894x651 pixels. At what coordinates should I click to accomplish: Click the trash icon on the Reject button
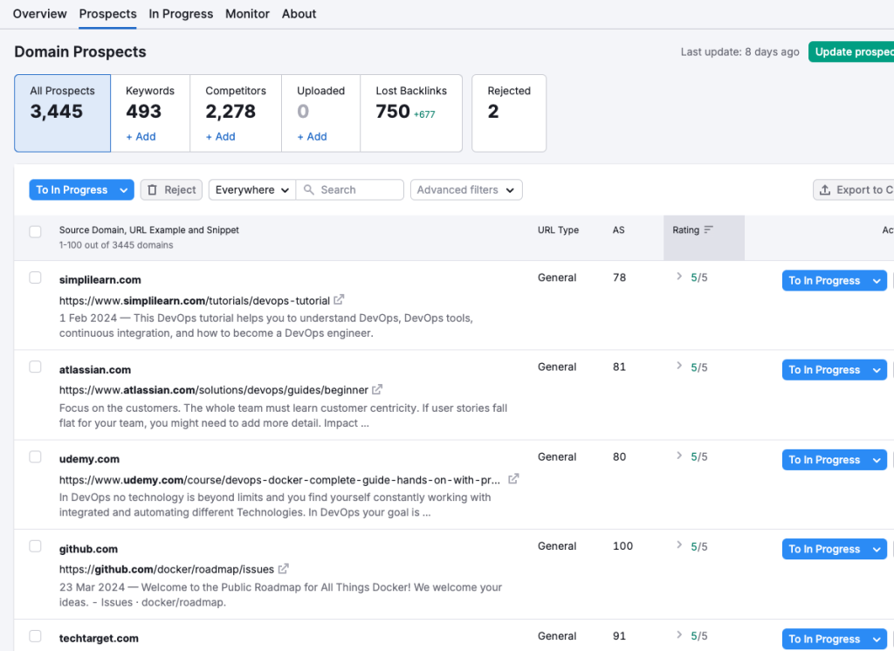[x=150, y=189]
